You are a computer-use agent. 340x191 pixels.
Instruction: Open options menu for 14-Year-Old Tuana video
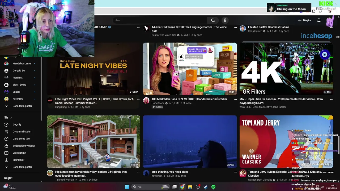tap(235, 27)
